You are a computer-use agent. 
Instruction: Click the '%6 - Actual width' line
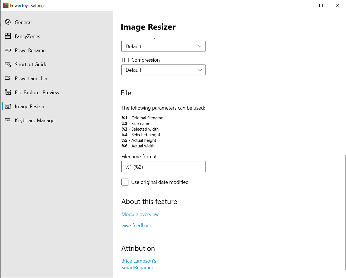(138, 146)
